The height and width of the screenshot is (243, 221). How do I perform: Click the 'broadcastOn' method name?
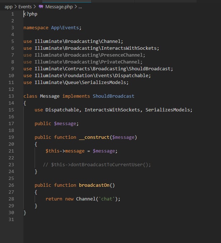tap(94, 185)
